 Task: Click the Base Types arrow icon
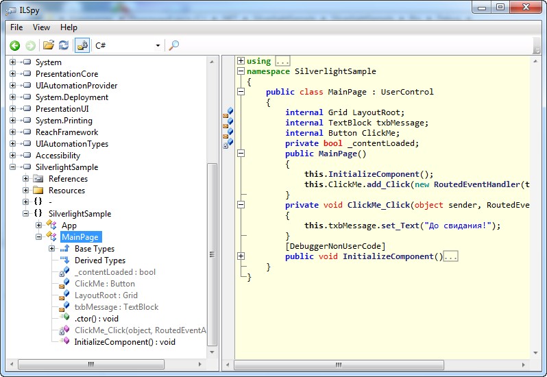pyautogui.click(x=64, y=248)
